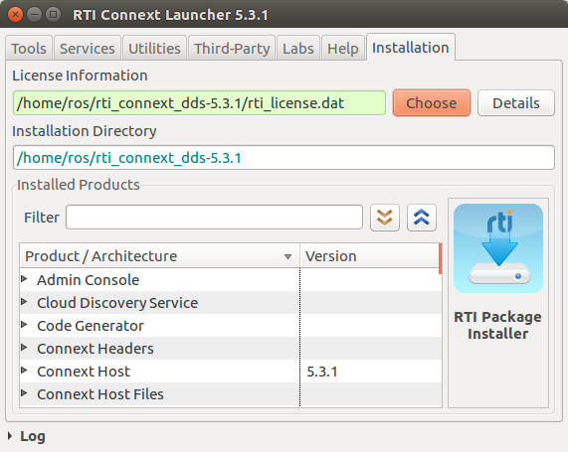Sort by Product / Architecture column header
Viewport: 568px width, 452px height.
(x=160, y=256)
